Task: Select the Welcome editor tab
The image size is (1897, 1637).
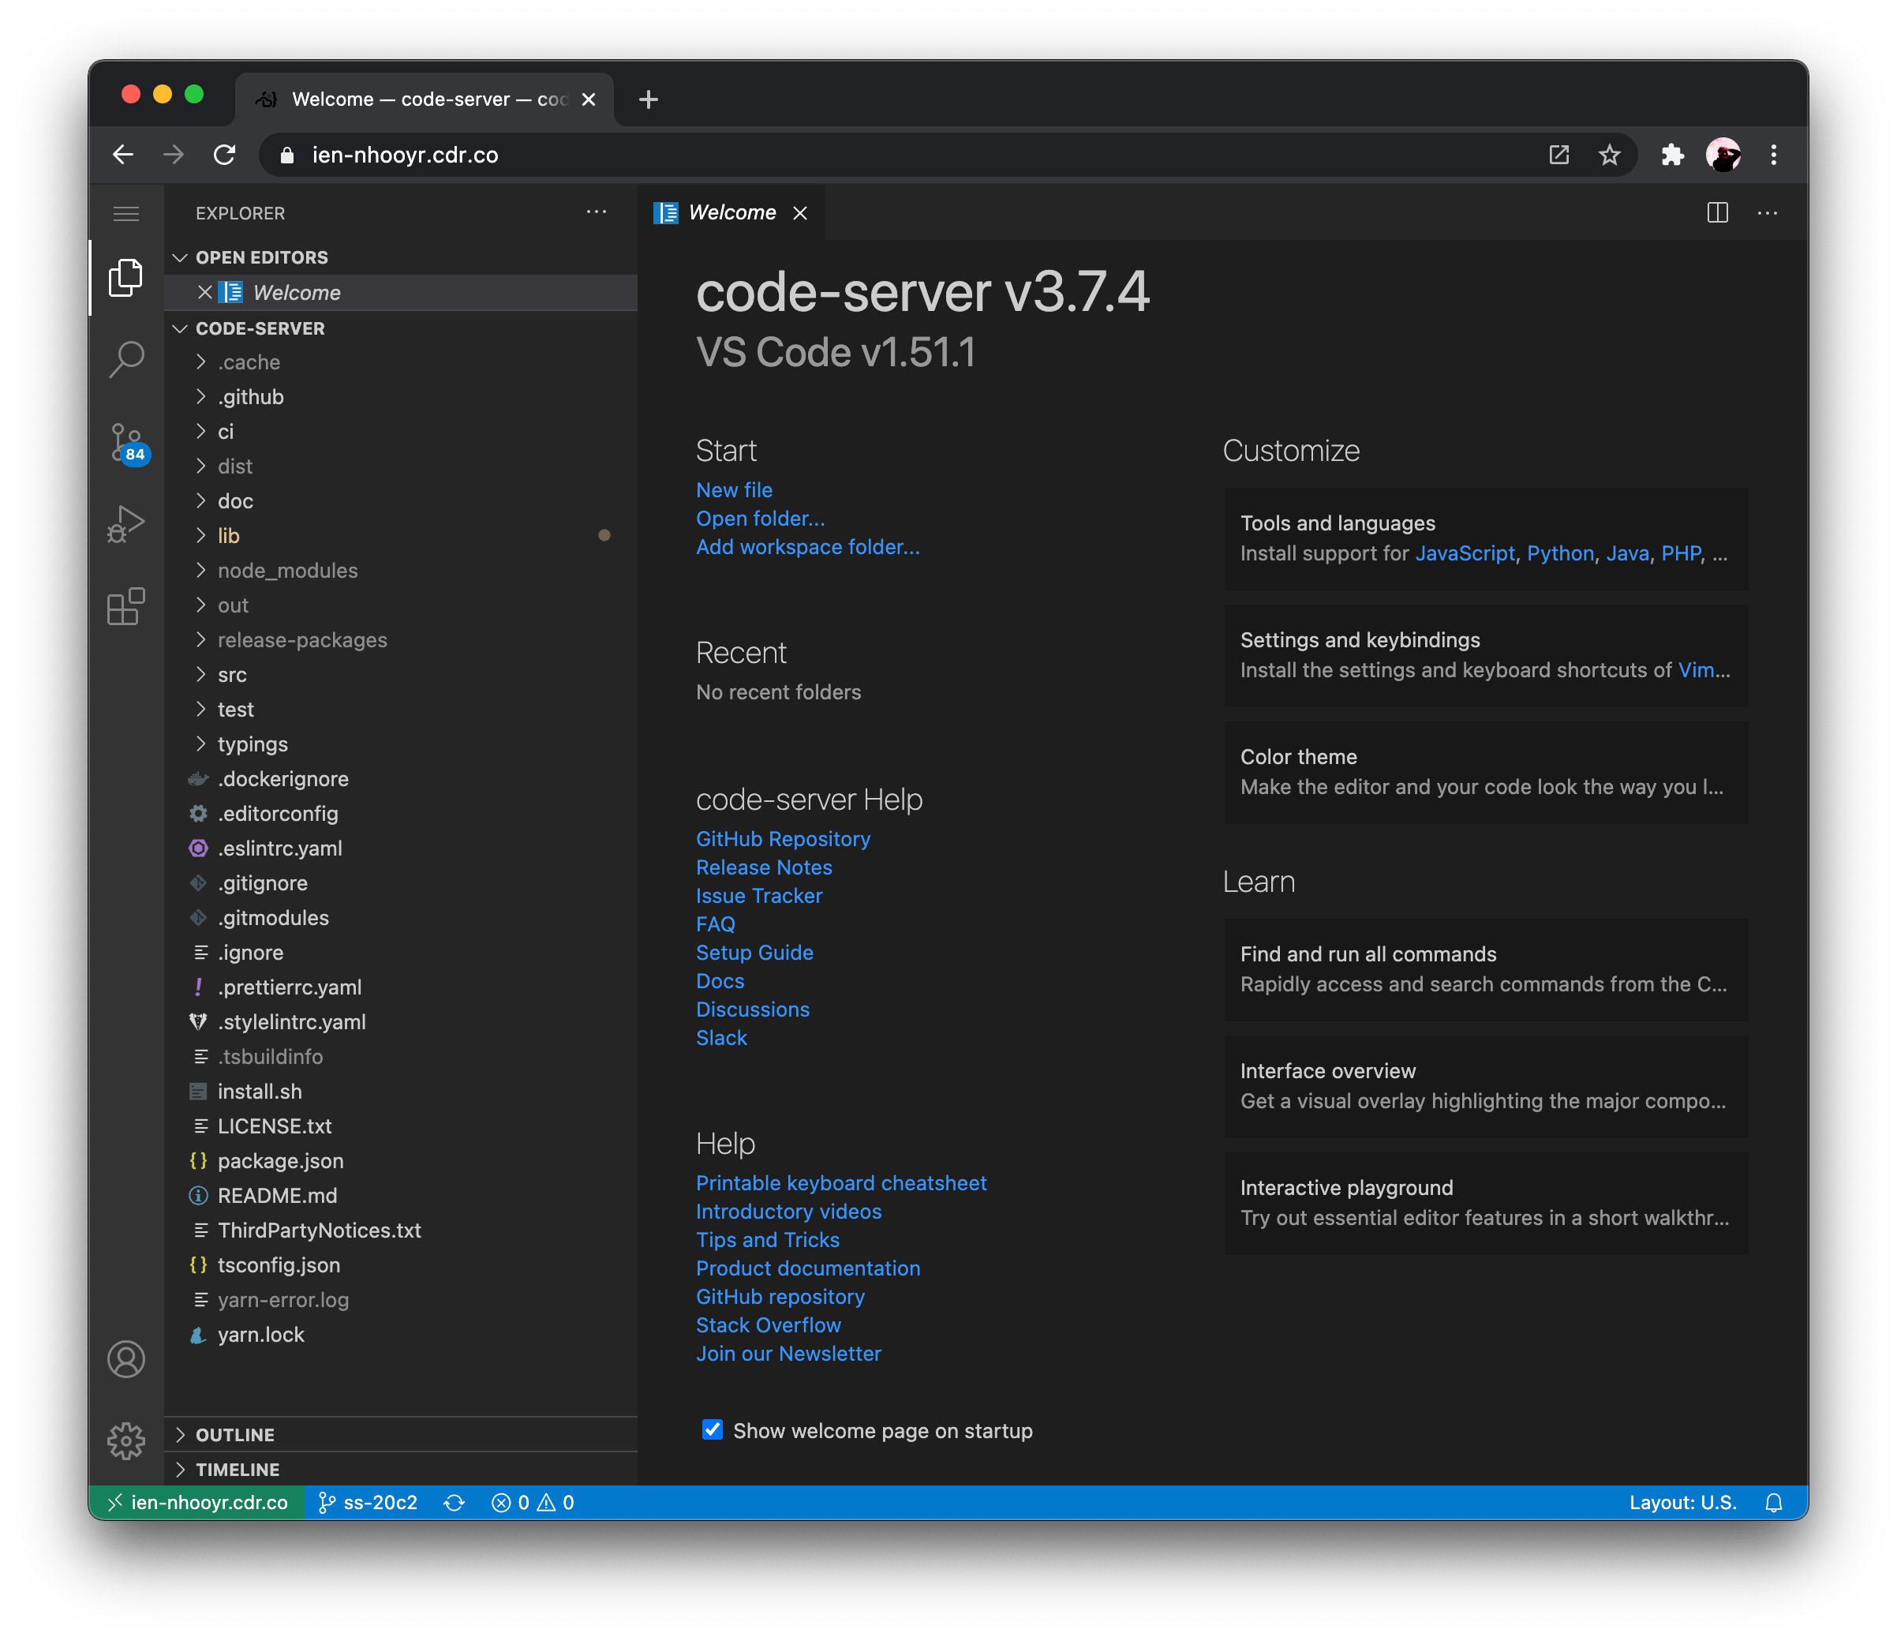Action: [731, 212]
